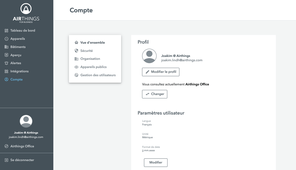296x170 pixels.
Task: Click the sidebar name Joakim @ Airthings
Action: pos(26,133)
